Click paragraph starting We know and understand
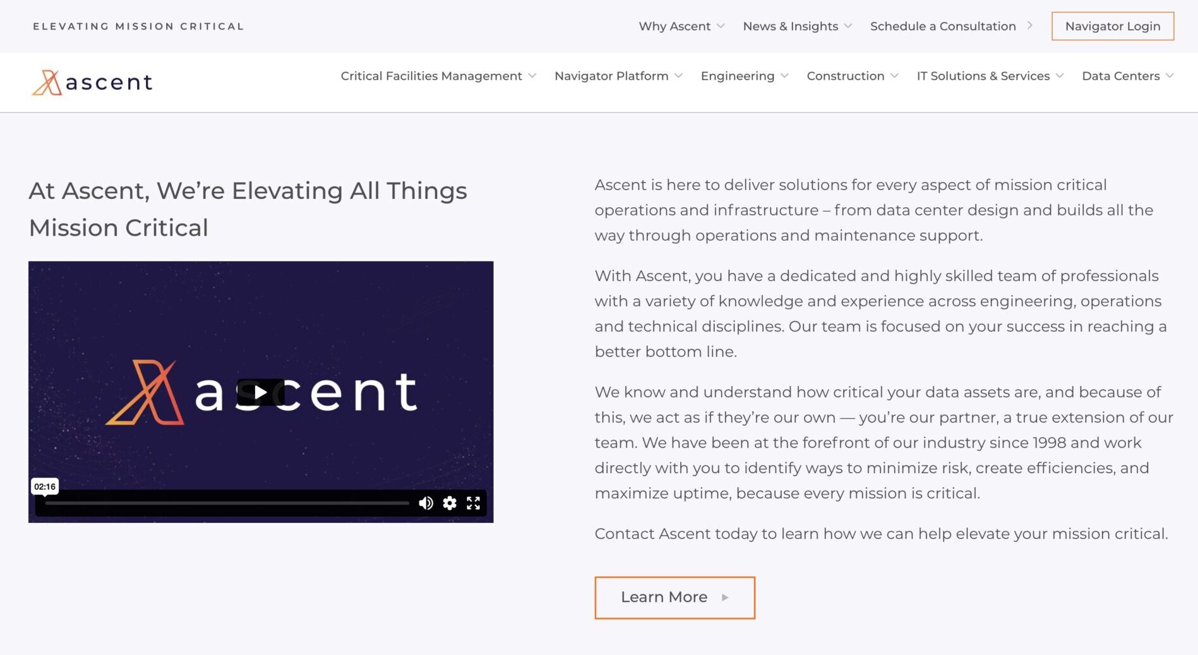The image size is (1198, 655). tap(884, 442)
